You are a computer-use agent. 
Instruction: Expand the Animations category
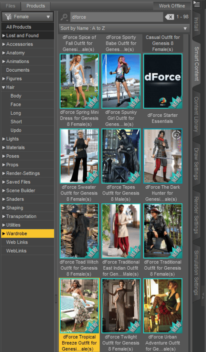pyautogui.click(x=3, y=61)
